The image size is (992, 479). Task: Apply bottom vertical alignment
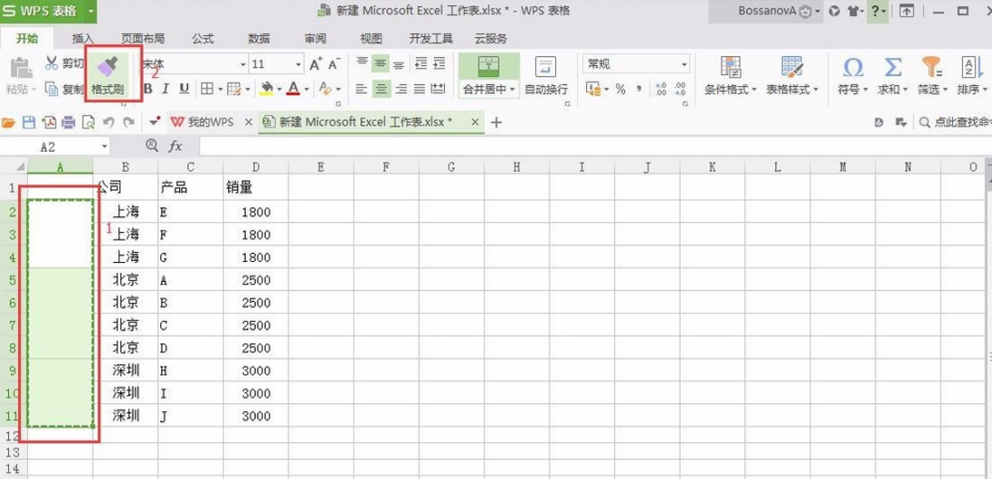[399, 63]
